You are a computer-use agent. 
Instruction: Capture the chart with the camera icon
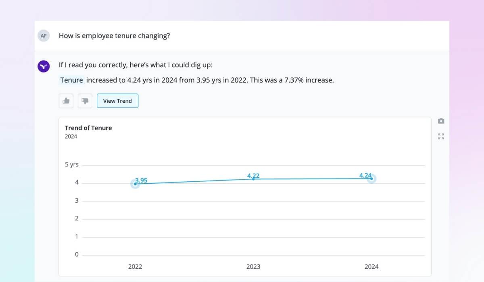[x=441, y=121]
